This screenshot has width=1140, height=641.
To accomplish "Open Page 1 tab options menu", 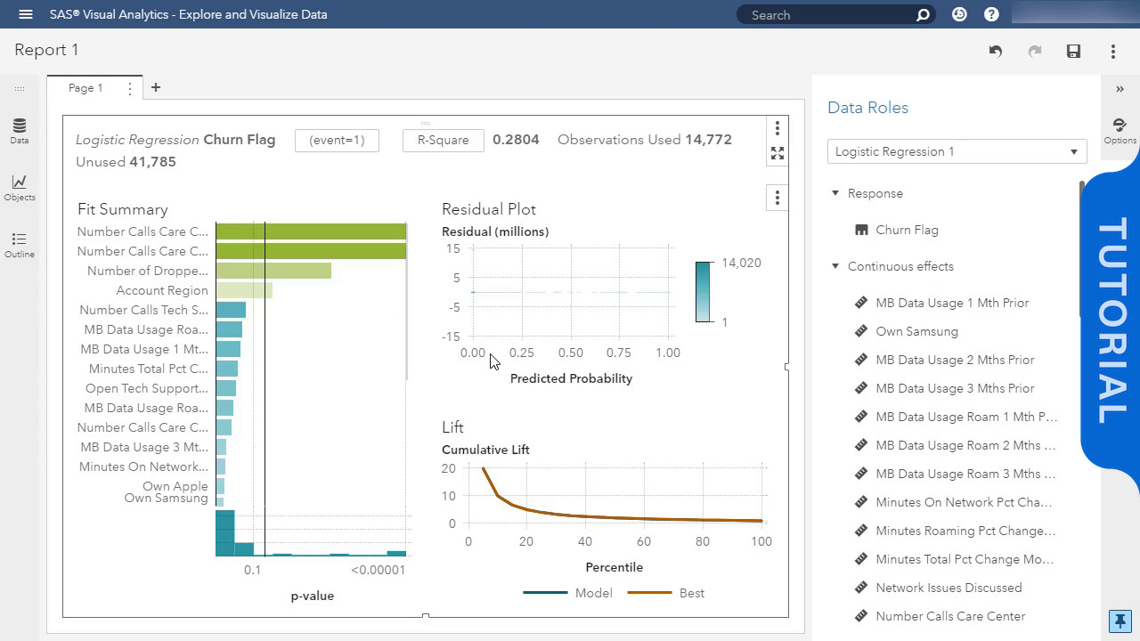I will [130, 88].
